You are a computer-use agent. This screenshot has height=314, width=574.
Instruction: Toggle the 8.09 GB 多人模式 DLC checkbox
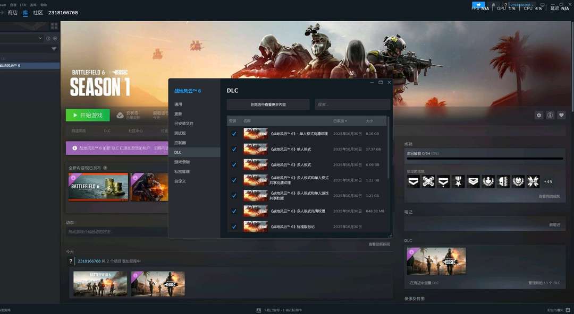pyautogui.click(x=234, y=164)
